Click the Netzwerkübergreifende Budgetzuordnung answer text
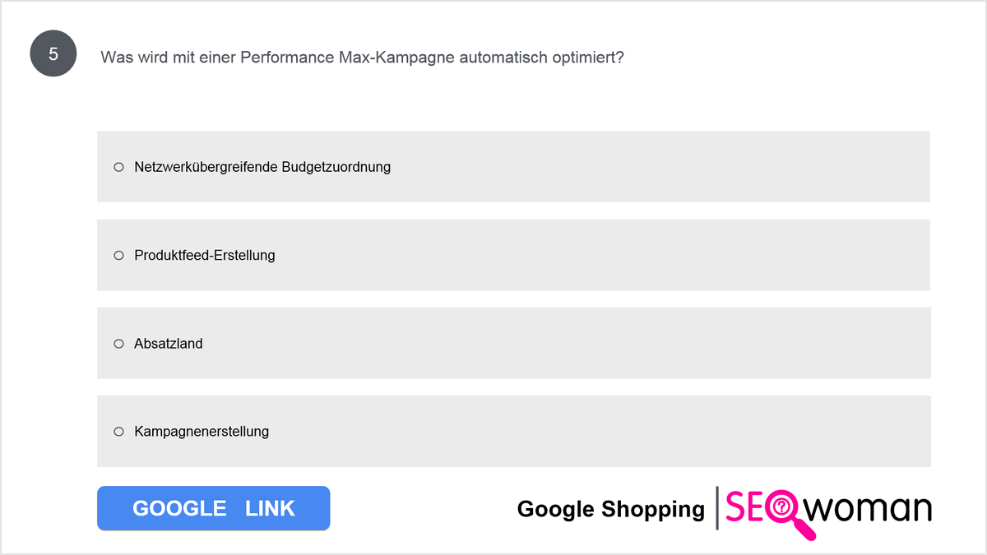 coord(262,167)
